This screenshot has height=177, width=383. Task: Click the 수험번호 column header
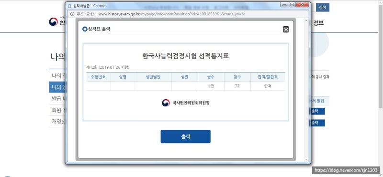pos(98,77)
